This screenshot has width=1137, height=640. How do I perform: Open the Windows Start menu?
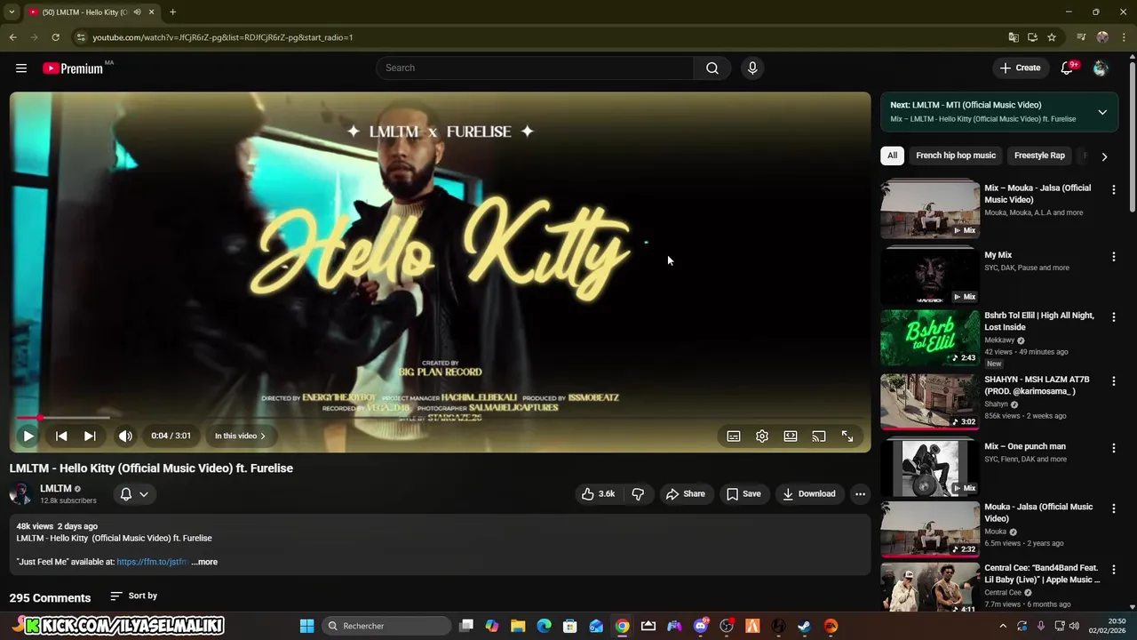click(306, 626)
